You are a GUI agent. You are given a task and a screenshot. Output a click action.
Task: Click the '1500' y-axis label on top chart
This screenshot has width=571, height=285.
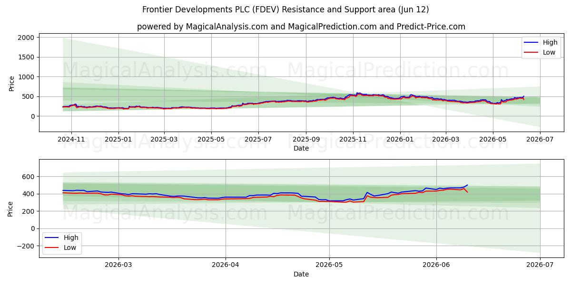tap(27, 57)
